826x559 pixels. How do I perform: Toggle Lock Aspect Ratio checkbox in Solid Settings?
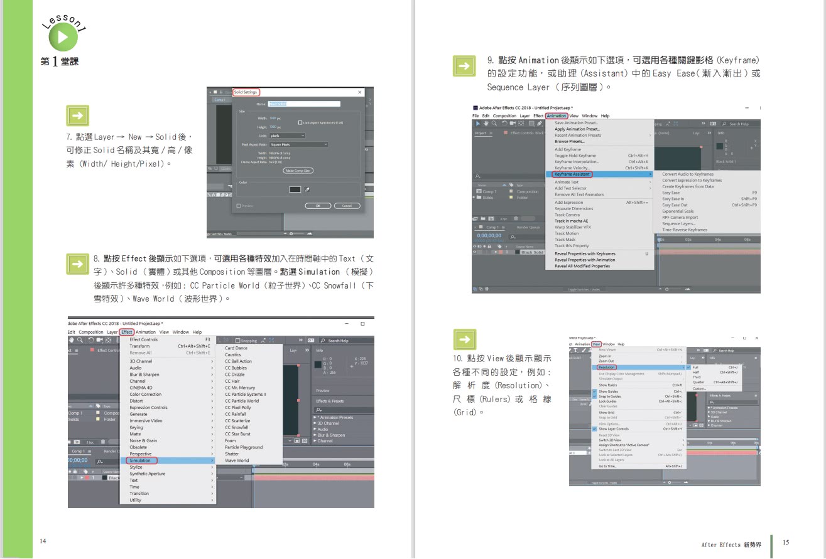(x=300, y=123)
